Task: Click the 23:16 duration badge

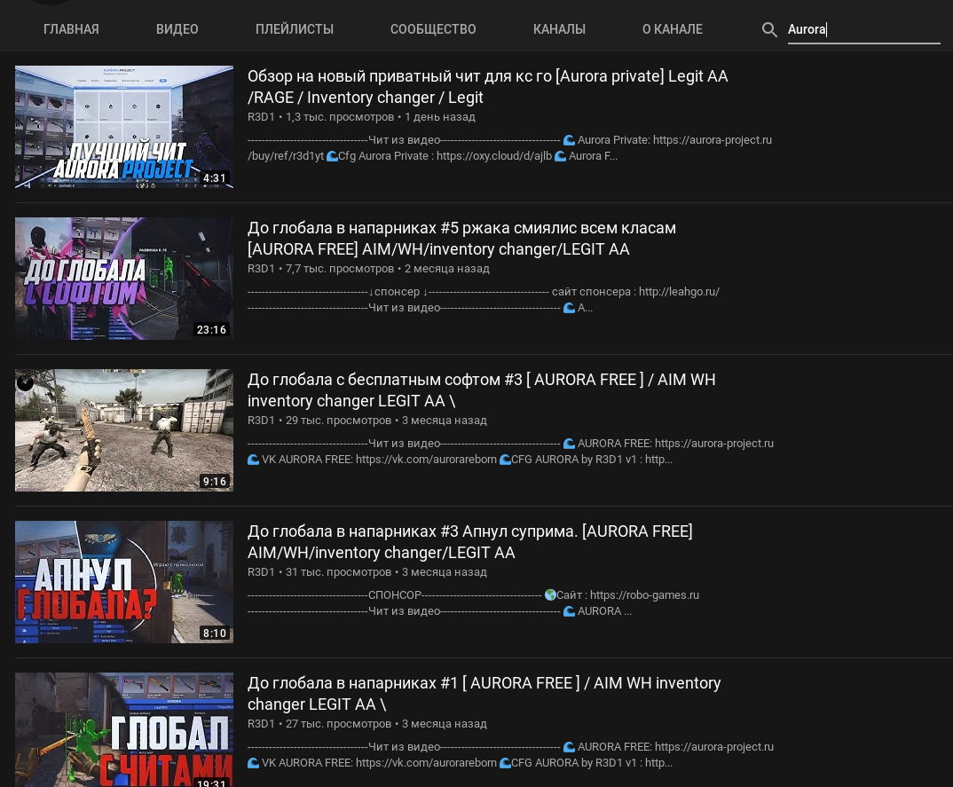Action: pyautogui.click(x=211, y=329)
